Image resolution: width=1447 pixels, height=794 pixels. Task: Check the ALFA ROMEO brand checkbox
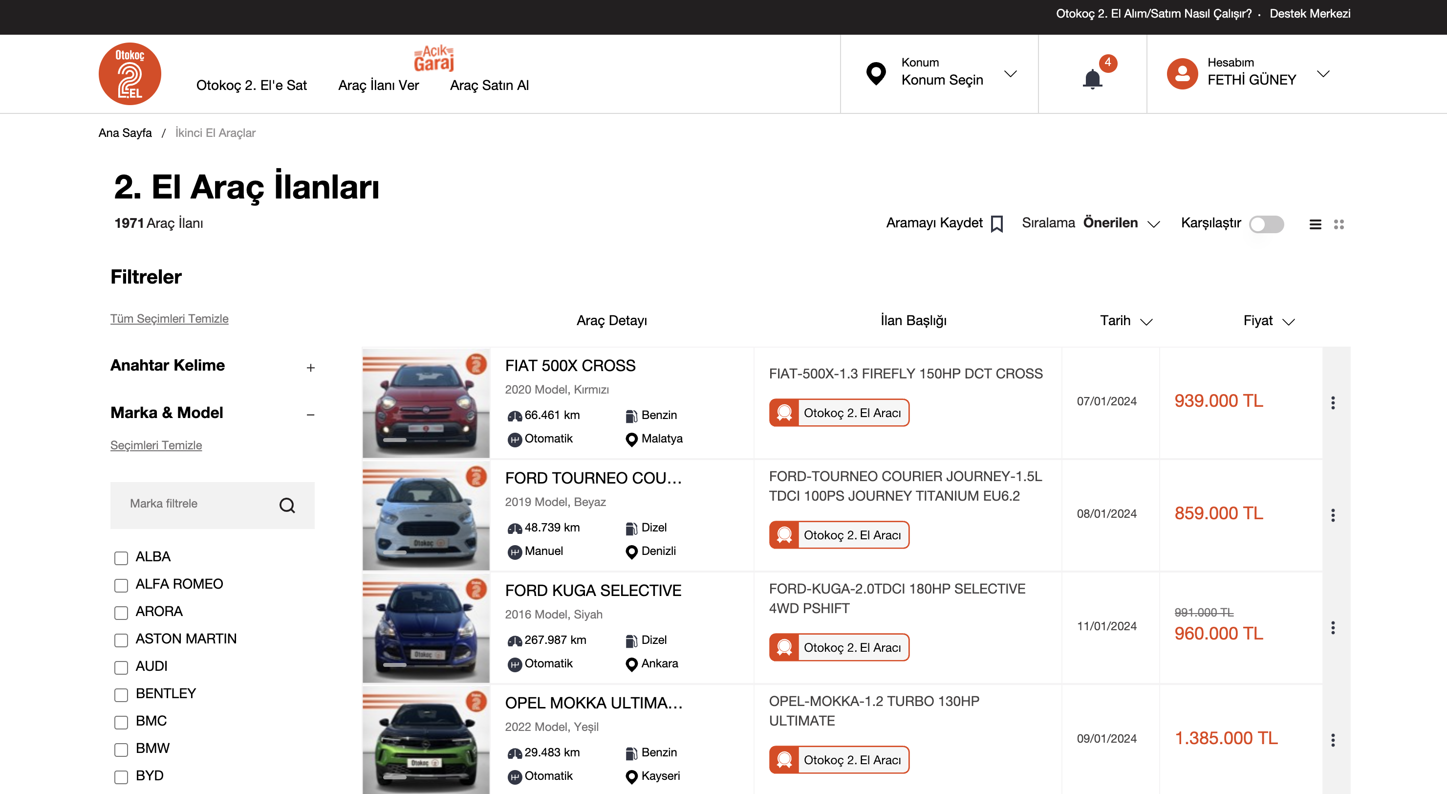[121, 585]
